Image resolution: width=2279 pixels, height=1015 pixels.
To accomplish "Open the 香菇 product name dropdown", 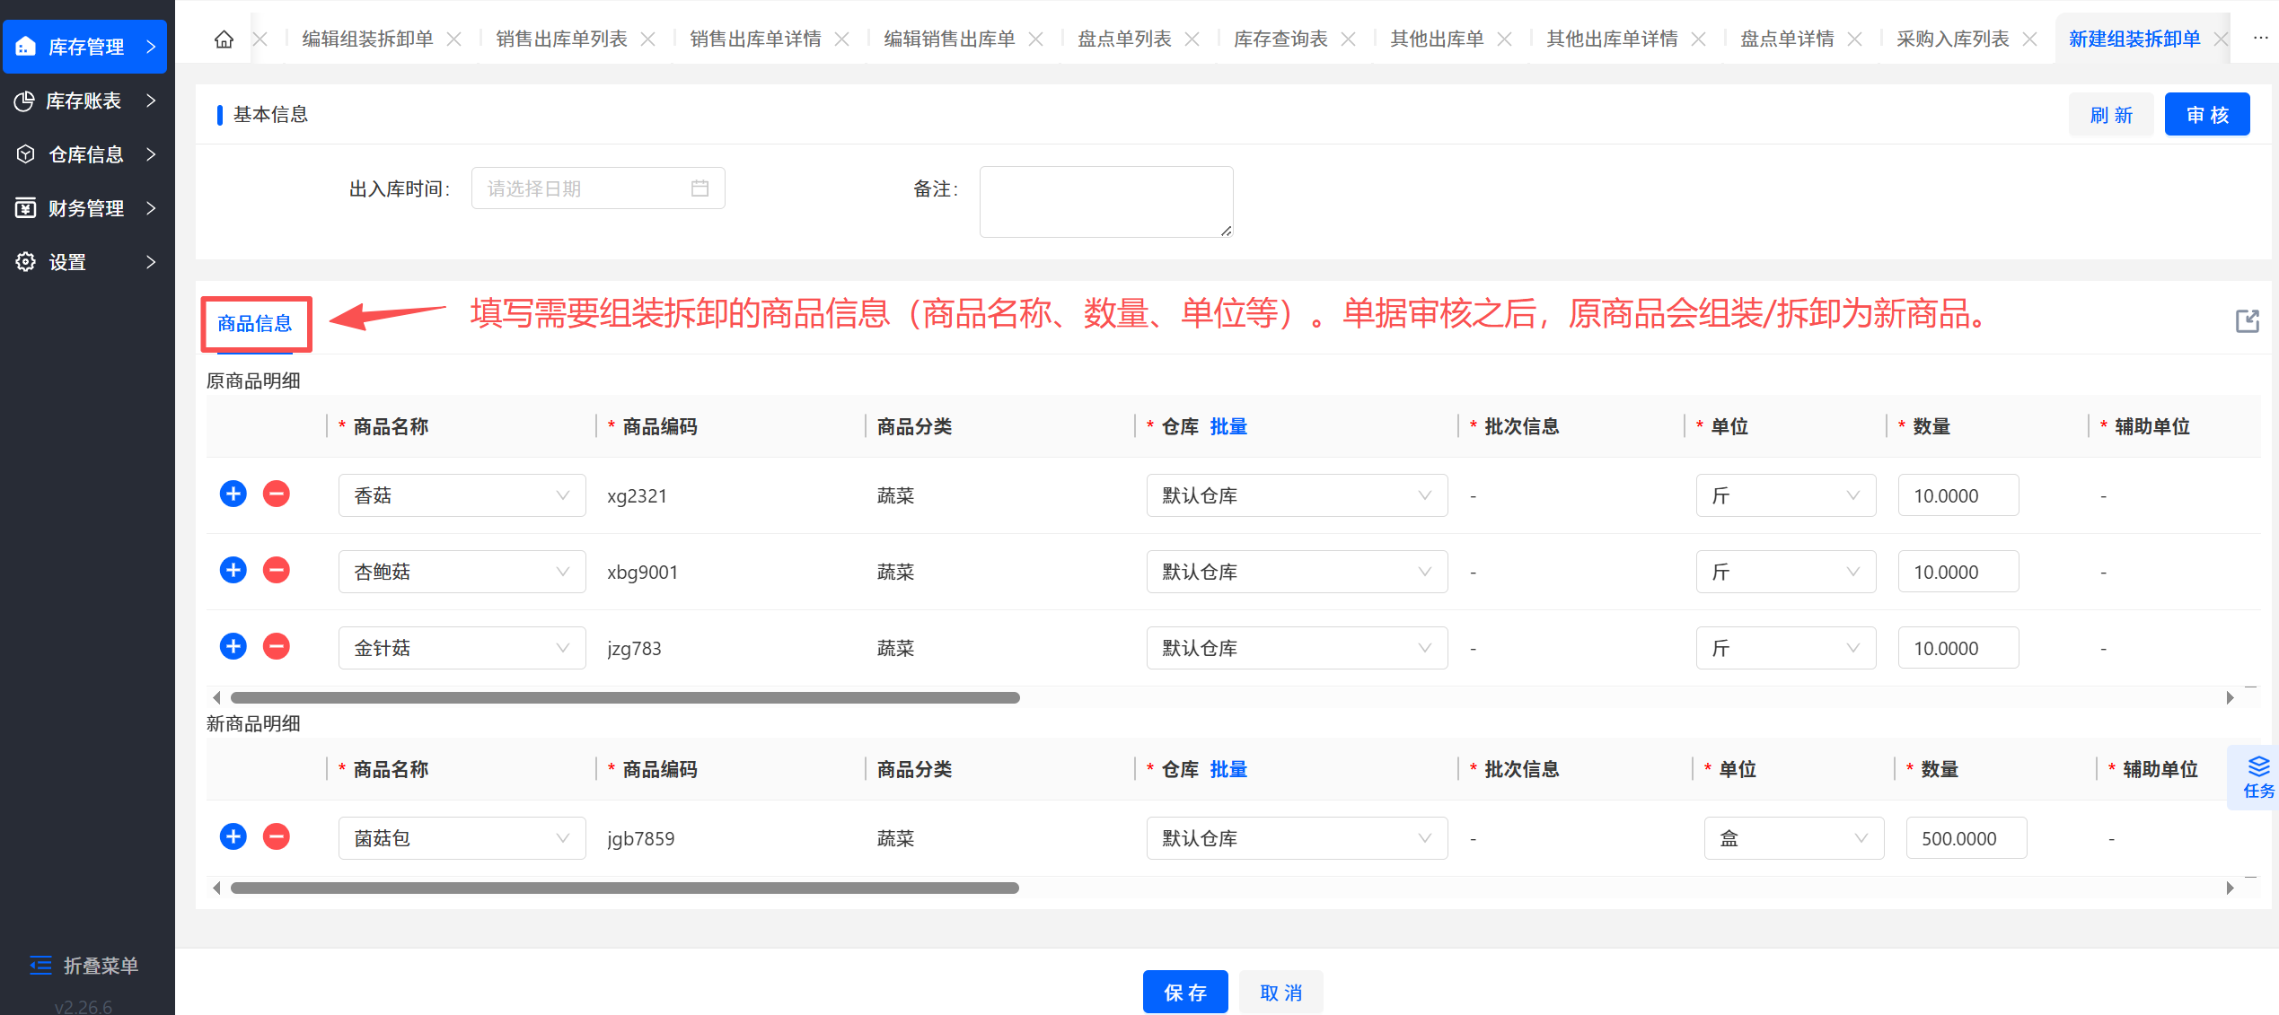I will click(x=462, y=495).
